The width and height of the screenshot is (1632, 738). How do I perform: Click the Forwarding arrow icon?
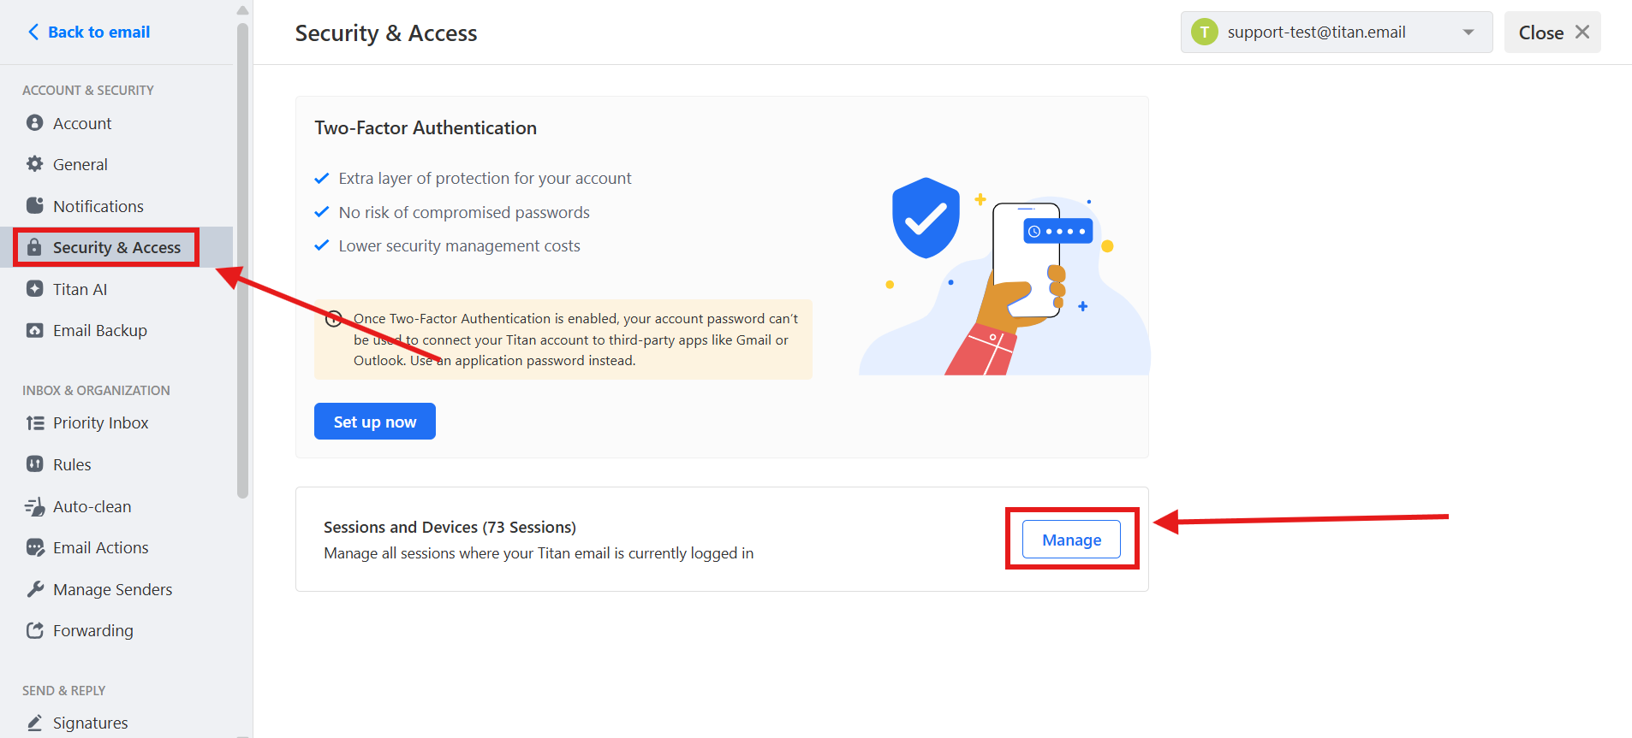coord(34,630)
